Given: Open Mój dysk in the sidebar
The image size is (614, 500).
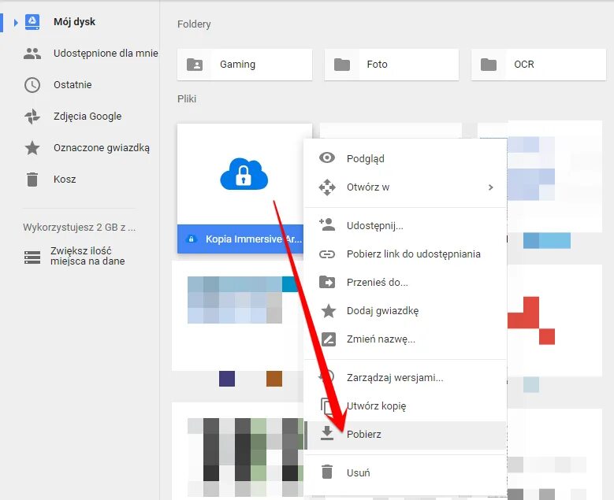Looking at the screenshot, I should point(74,22).
